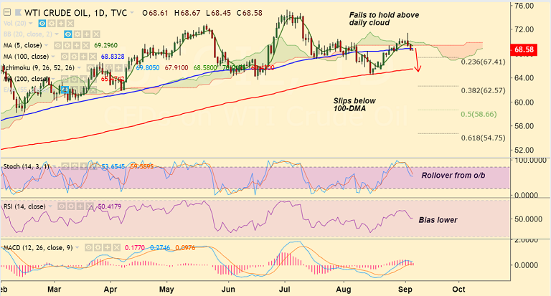The image size is (551, 296).
Task: Open dropdown arrow beside Ichimoku (9, 26, 52, 26)
Action: [x=79, y=67]
